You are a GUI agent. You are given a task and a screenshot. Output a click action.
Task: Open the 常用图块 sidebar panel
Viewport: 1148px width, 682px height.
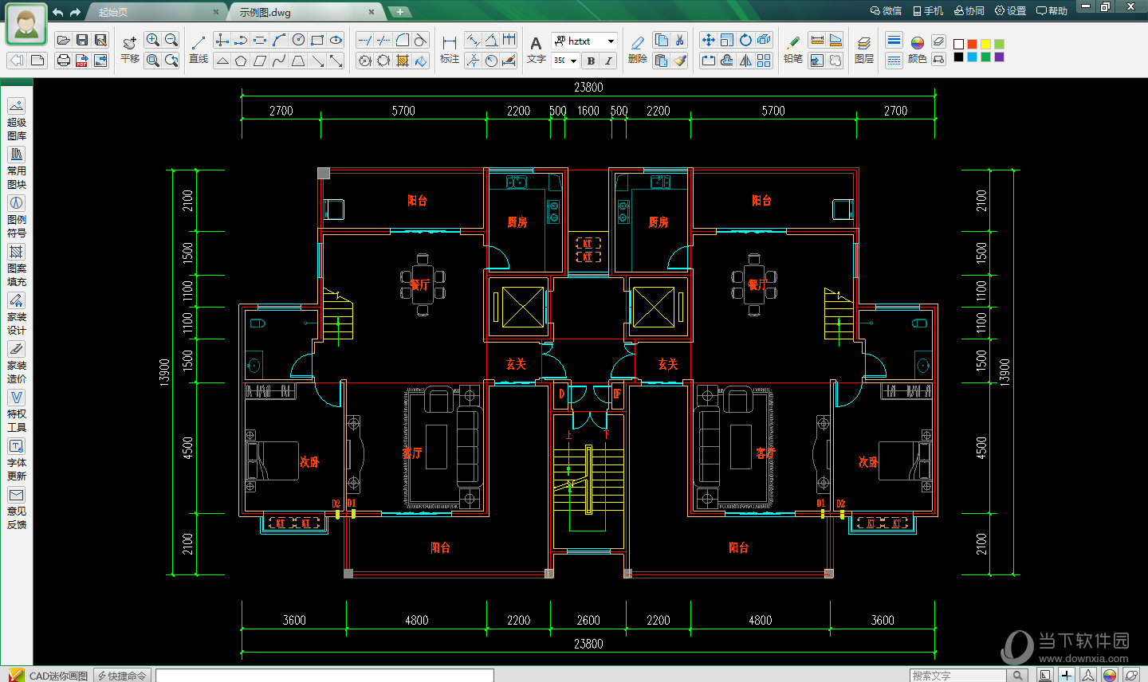click(16, 168)
